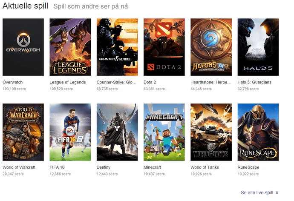Open the Counter-Strike box art

pyautogui.click(x=117, y=47)
